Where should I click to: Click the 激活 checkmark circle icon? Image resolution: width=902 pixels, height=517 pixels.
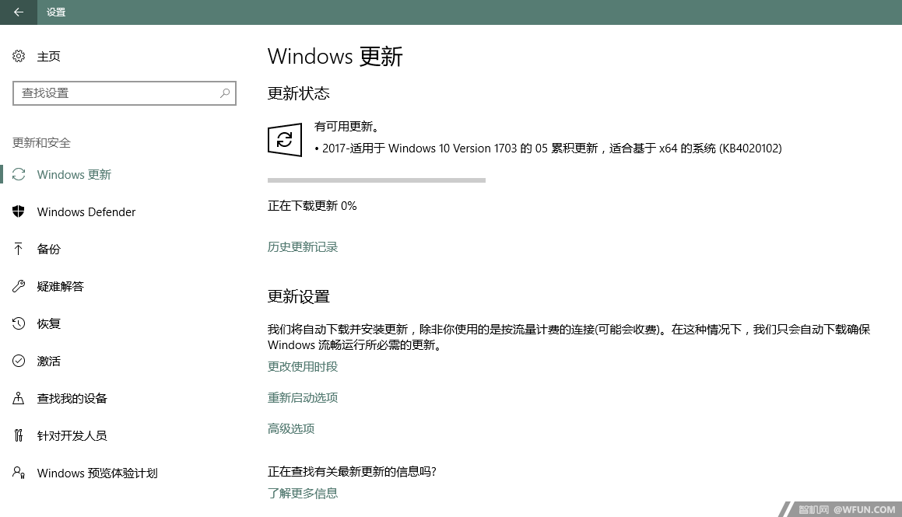(x=19, y=361)
